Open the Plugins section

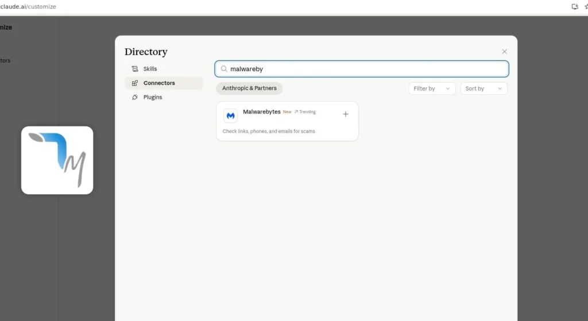tap(164, 97)
